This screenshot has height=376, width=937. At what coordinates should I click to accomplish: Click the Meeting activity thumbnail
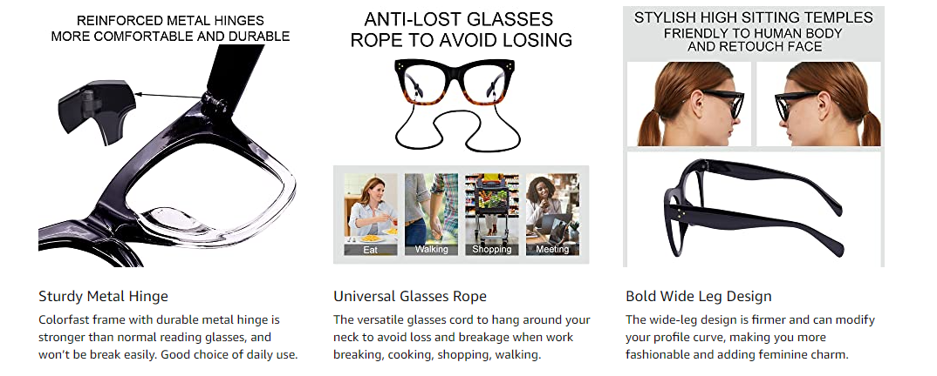click(x=552, y=214)
